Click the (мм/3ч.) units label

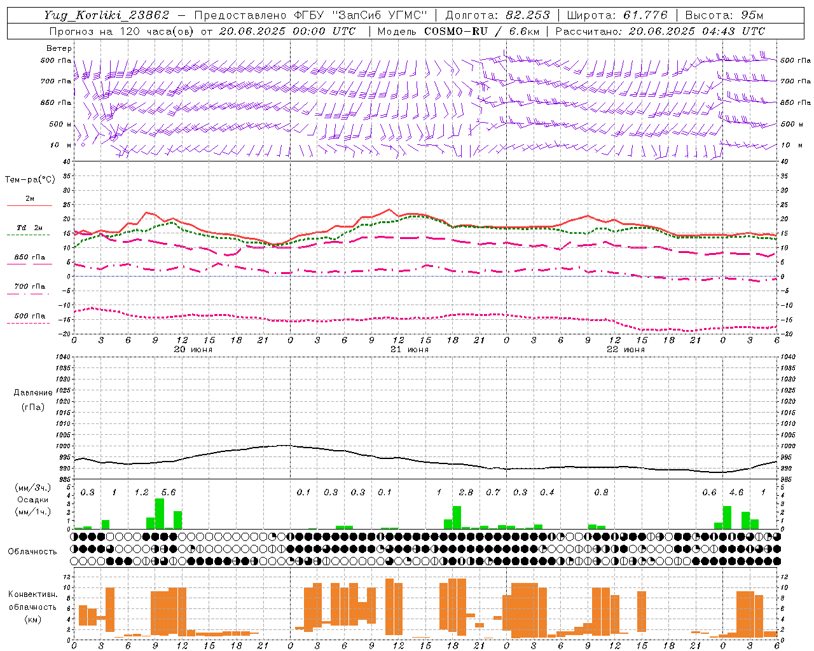32,488
